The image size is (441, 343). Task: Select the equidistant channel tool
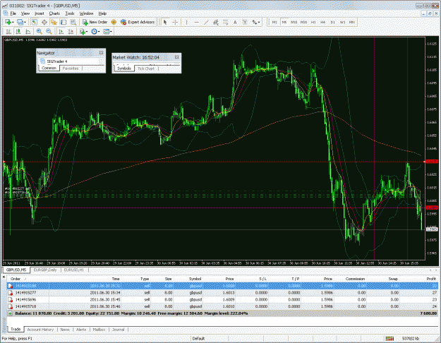(216, 22)
